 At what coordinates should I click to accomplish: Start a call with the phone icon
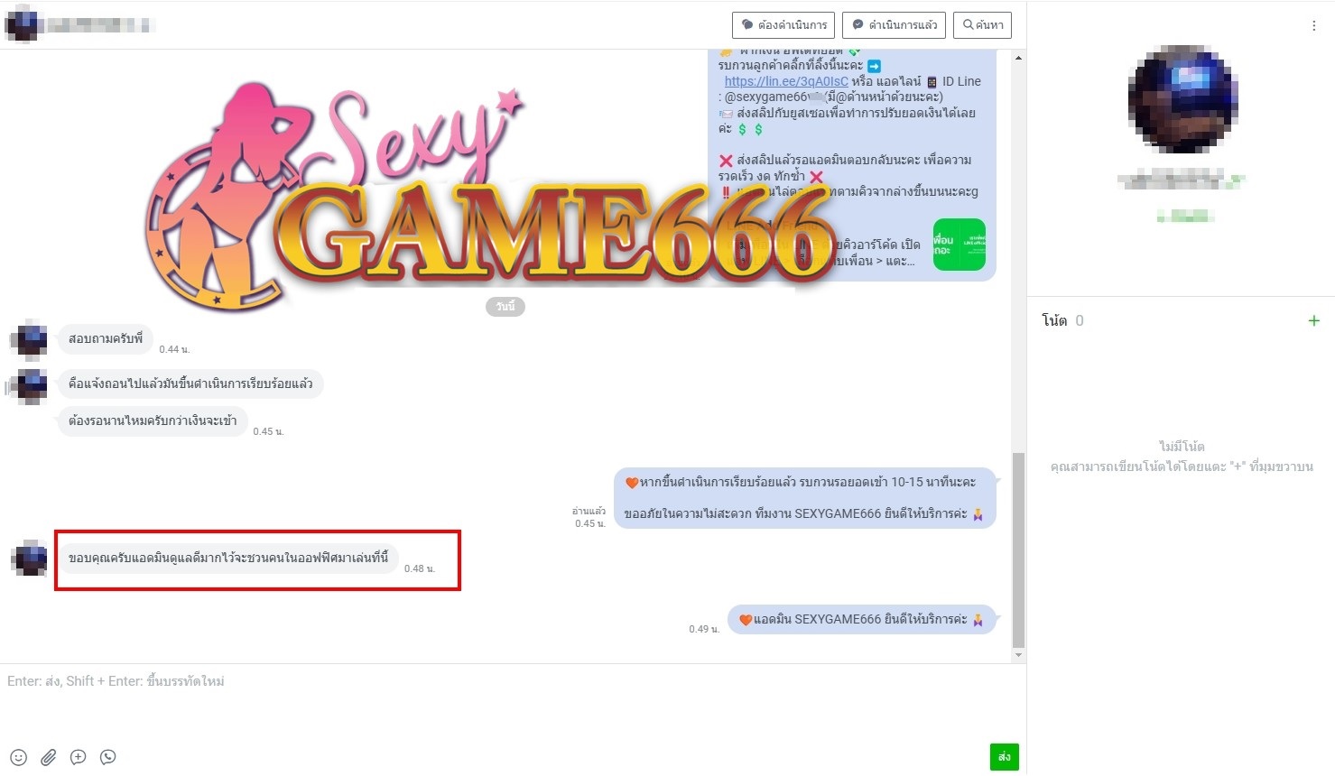(x=108, y=757)
